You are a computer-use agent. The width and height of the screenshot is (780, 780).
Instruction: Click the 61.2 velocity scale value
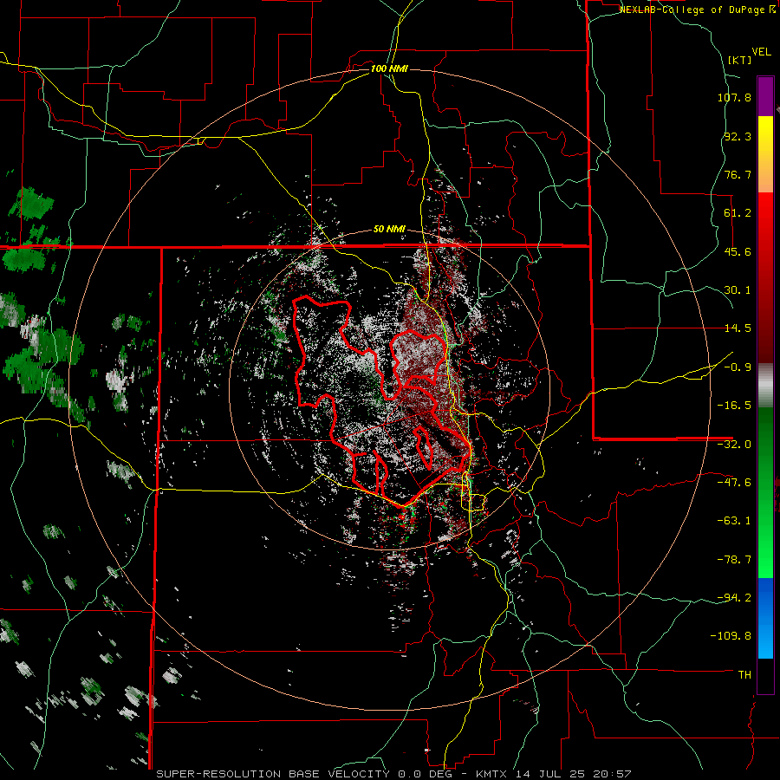(738, 213)
